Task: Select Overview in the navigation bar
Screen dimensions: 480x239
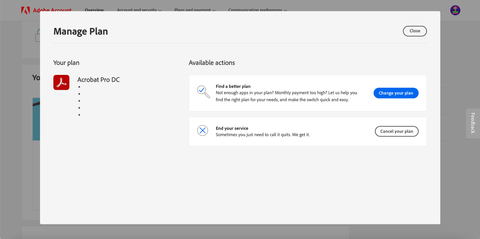Action: coord(94,10)
